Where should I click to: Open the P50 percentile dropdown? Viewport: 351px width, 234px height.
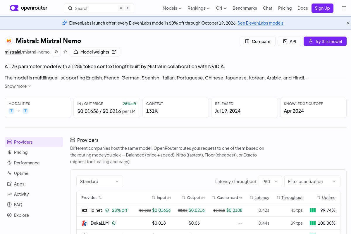[270, 181]
